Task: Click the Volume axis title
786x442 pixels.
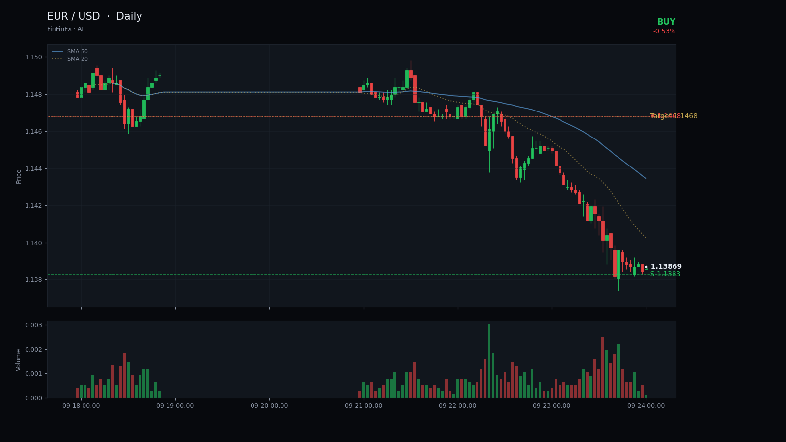Action: pos(19,359)
